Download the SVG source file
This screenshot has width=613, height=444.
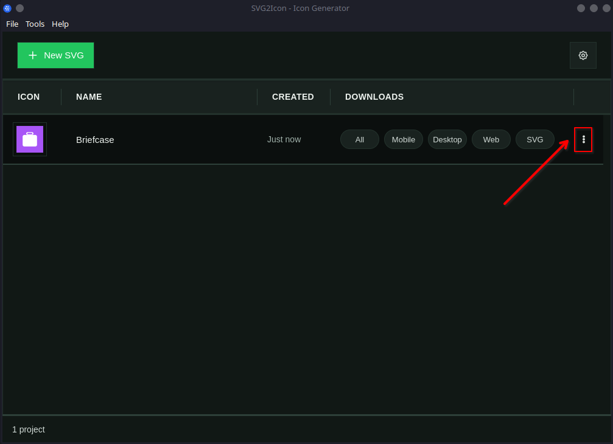(534, 139)
